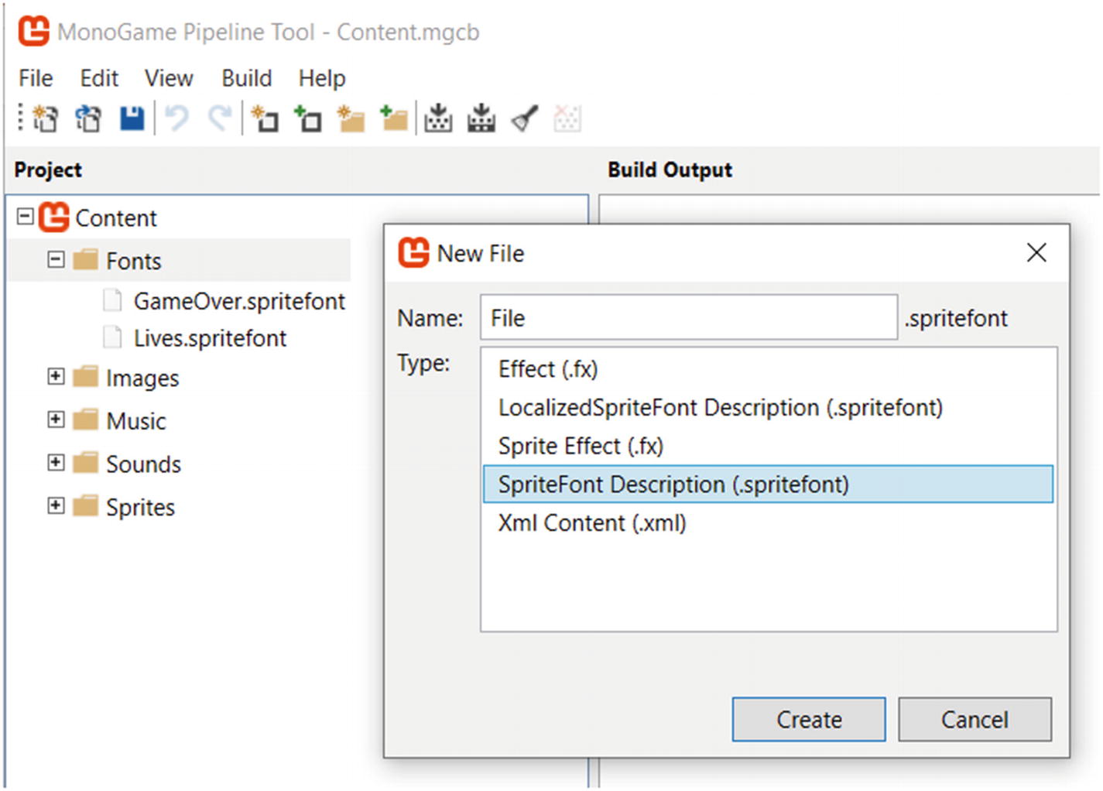Collapse the Content root node

pos(26,216)
